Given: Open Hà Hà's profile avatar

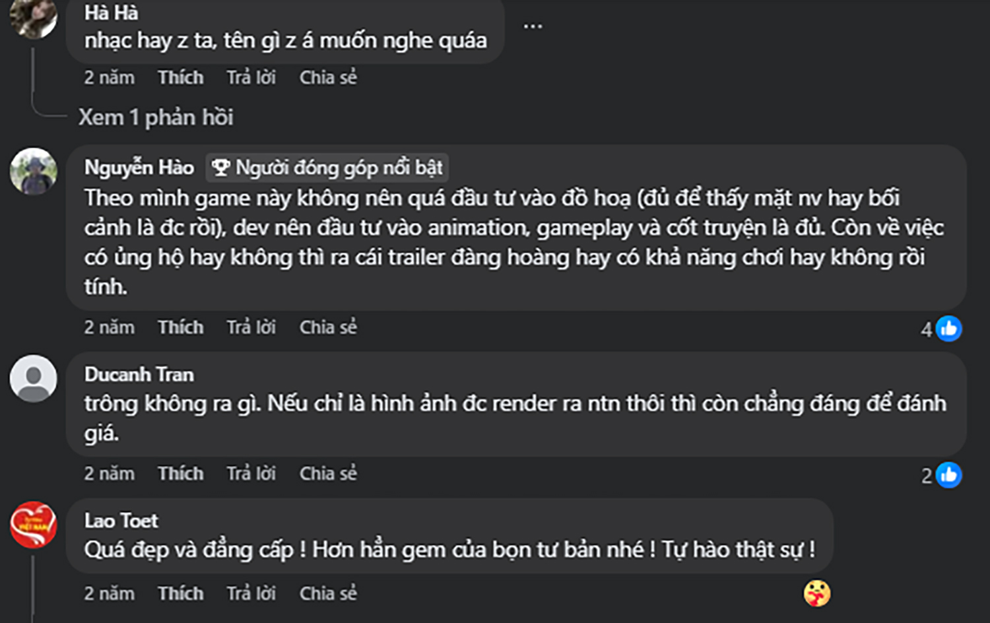Looking at the screenshot, I should (34, 17).
